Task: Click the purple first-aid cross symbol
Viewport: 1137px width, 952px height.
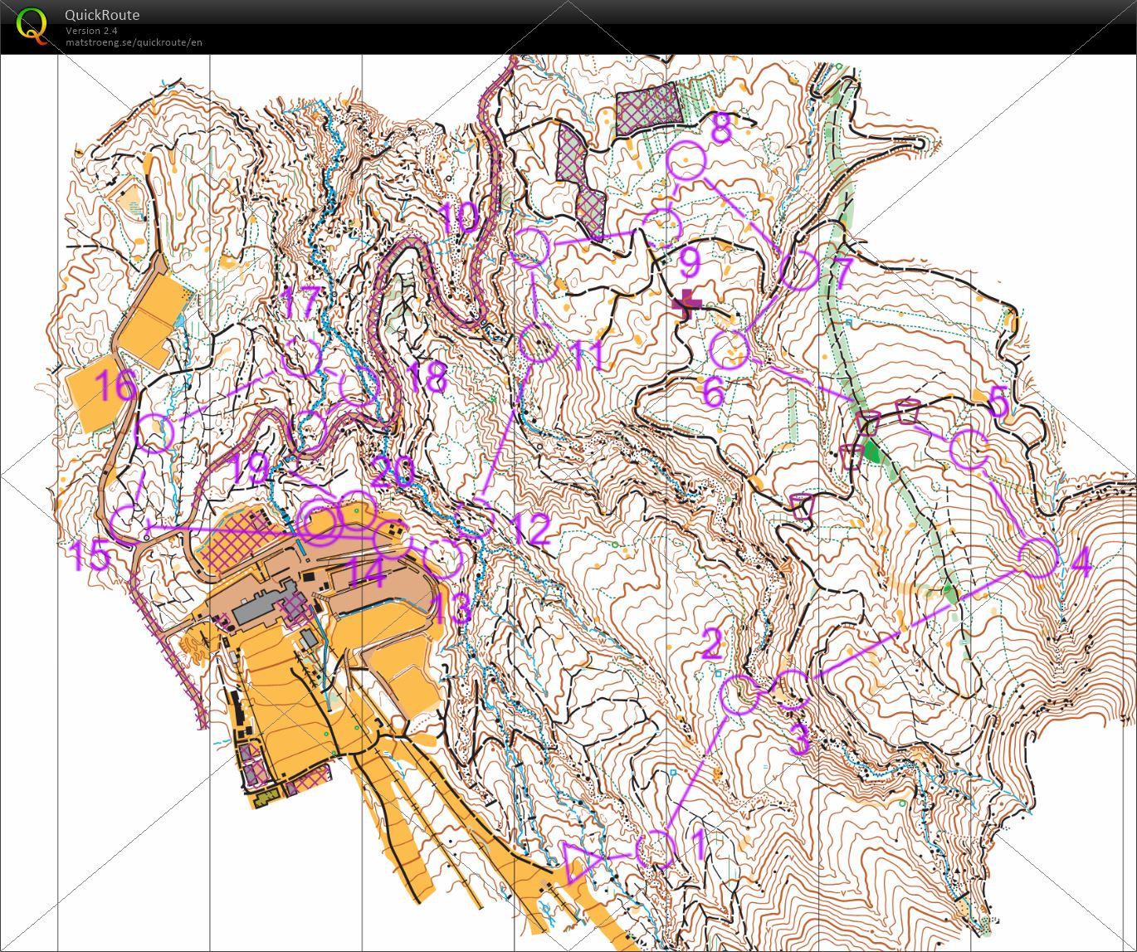Action: [x=686, y=305]
